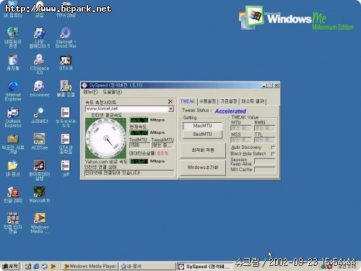Switch to the SySpeed taskbar button
The height and width of the screenshot is (271, 361).
[204, 267]
